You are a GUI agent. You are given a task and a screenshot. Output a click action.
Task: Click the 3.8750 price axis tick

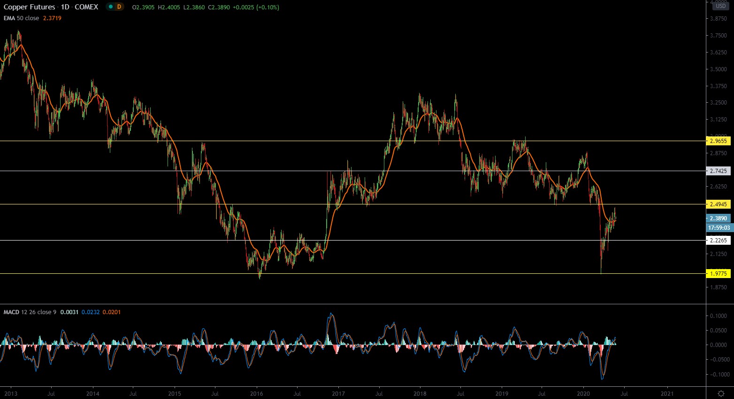[x=719, y=19]
